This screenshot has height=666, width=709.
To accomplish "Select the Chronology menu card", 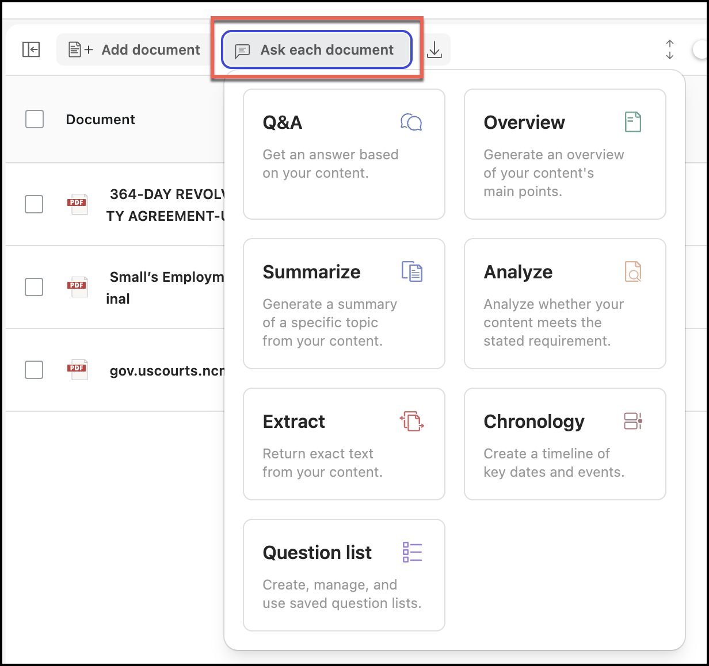I will [x=565, y=443].
